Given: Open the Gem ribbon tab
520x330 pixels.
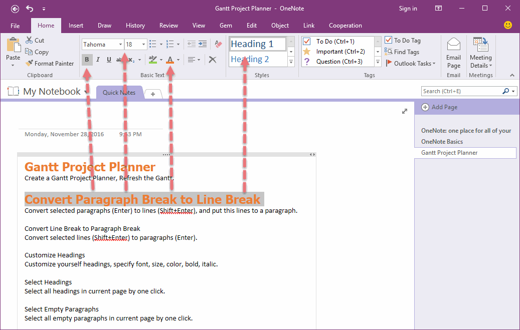Looking at the screenshot, I should coord(226,26).
